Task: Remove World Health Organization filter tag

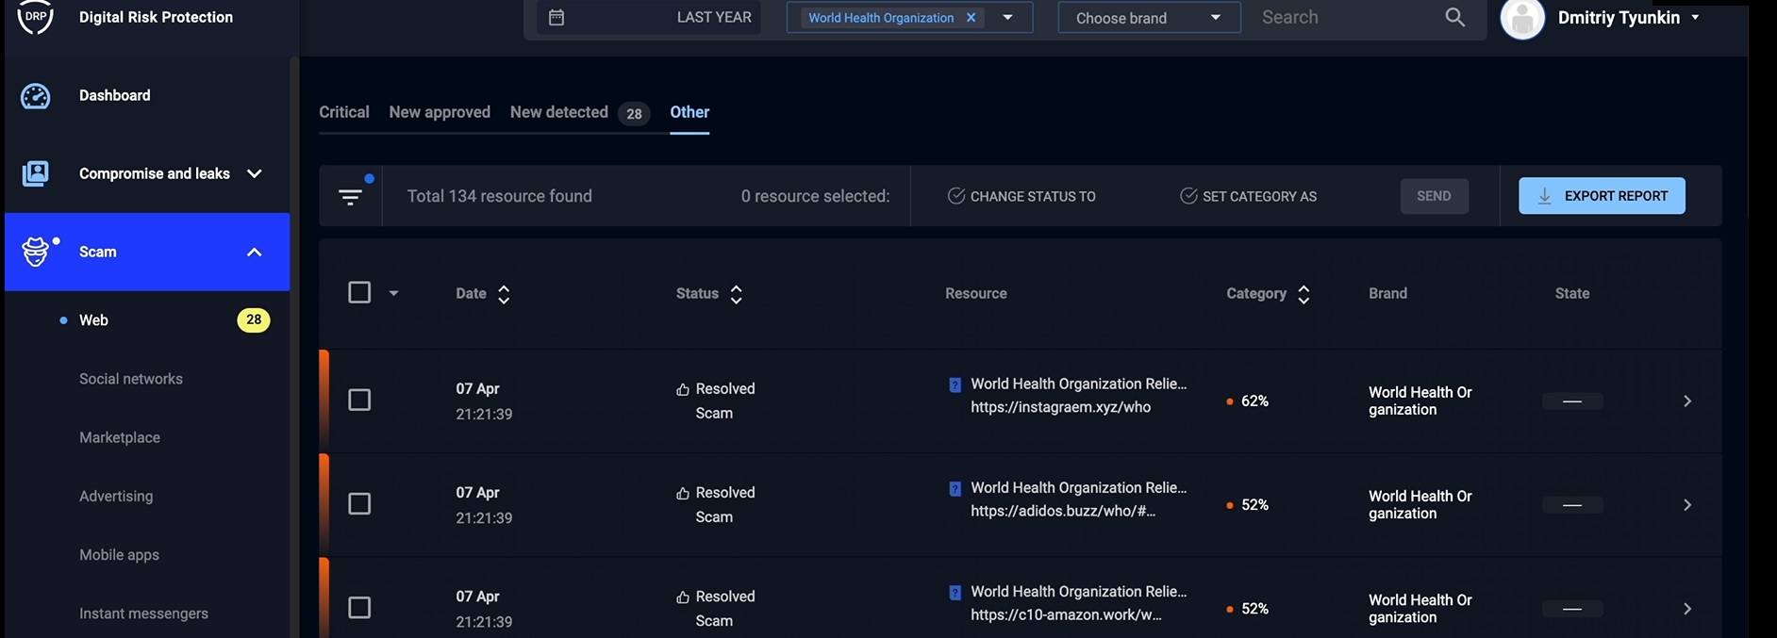Action: pos(971,18)
